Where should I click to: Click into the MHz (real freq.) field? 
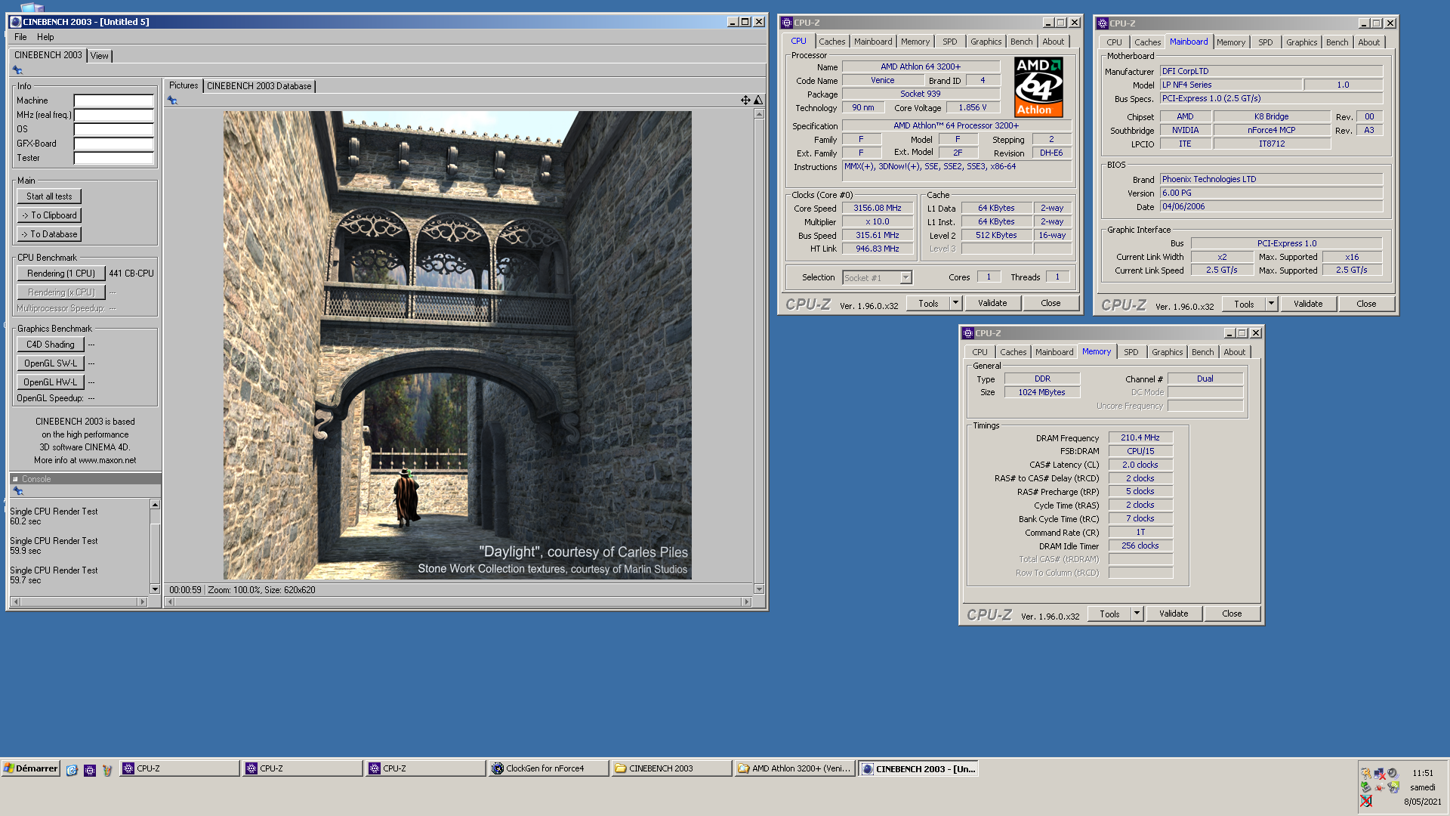click(x=113, y=115)
